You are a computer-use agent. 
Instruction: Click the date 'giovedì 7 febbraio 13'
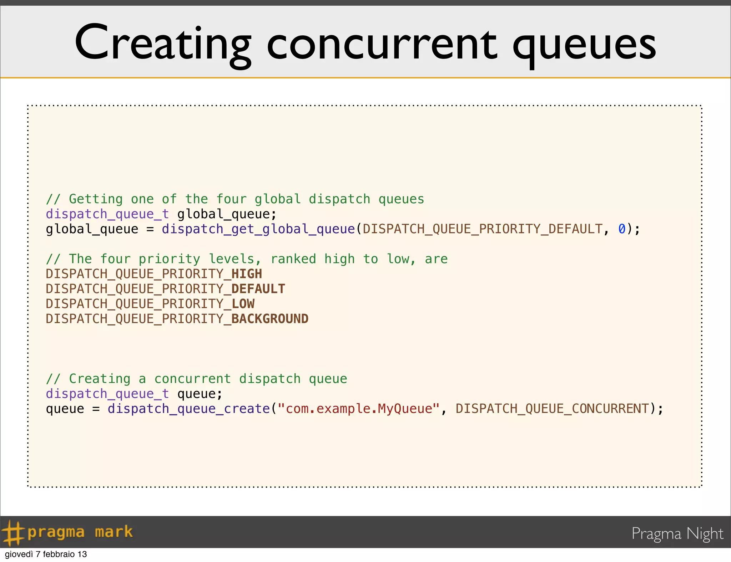coord(46,554)
